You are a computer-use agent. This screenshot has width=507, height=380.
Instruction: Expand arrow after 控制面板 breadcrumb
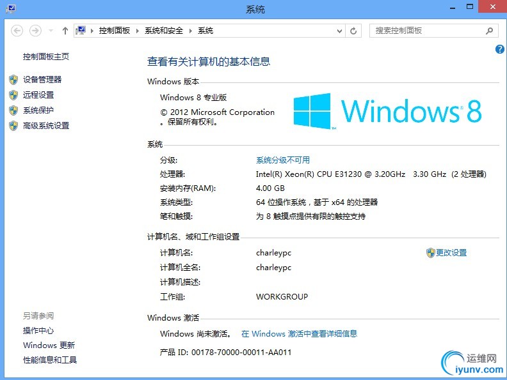click(x=138, y=31)
